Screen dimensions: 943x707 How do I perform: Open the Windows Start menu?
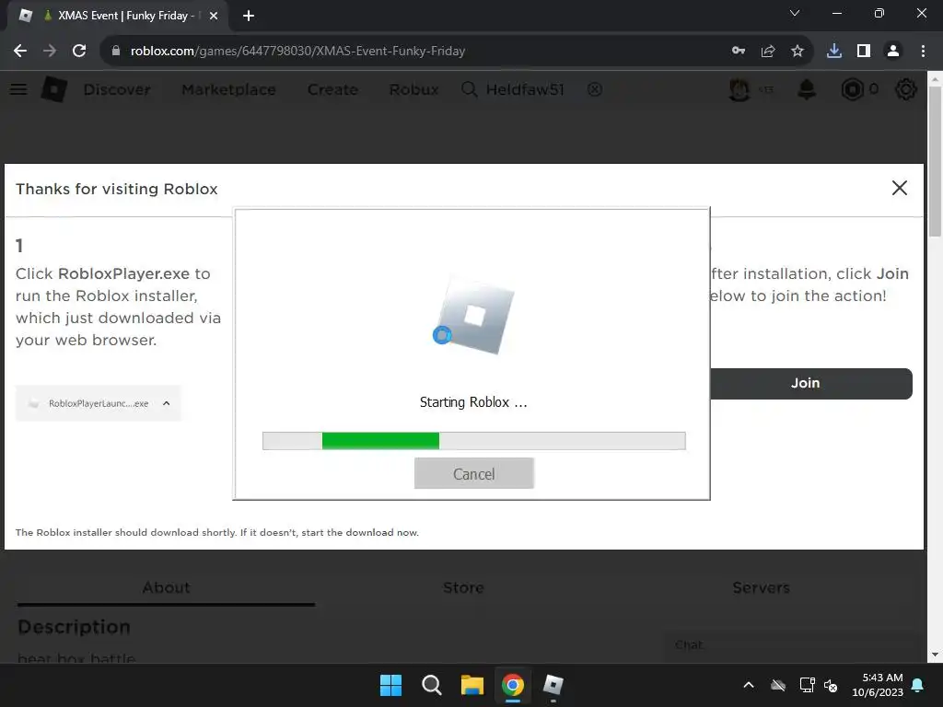(x=390, y=685)
